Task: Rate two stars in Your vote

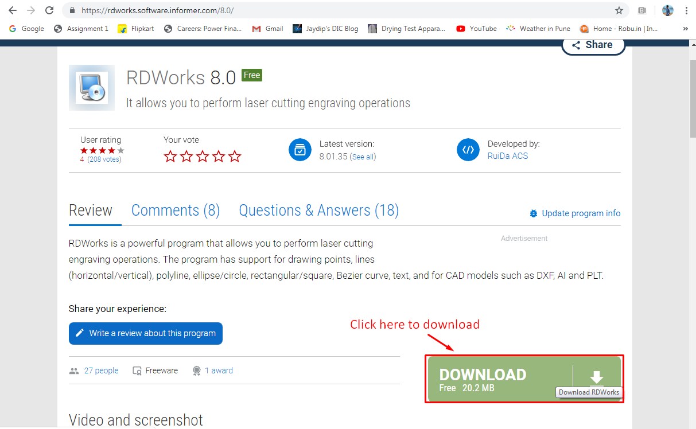Action: (x=186, y=156)
